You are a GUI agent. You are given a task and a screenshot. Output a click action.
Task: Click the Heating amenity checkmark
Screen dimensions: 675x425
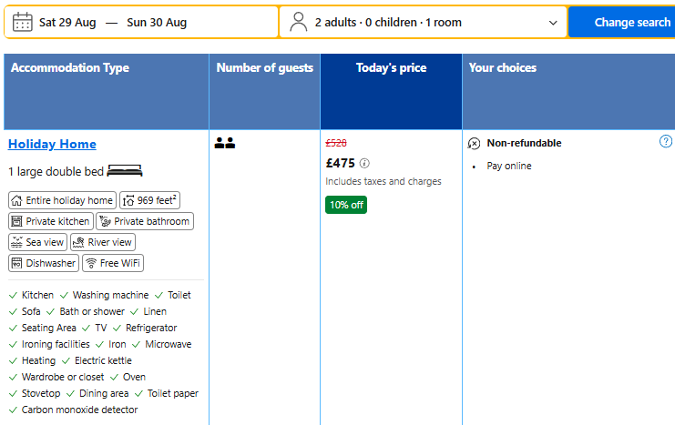13,360
